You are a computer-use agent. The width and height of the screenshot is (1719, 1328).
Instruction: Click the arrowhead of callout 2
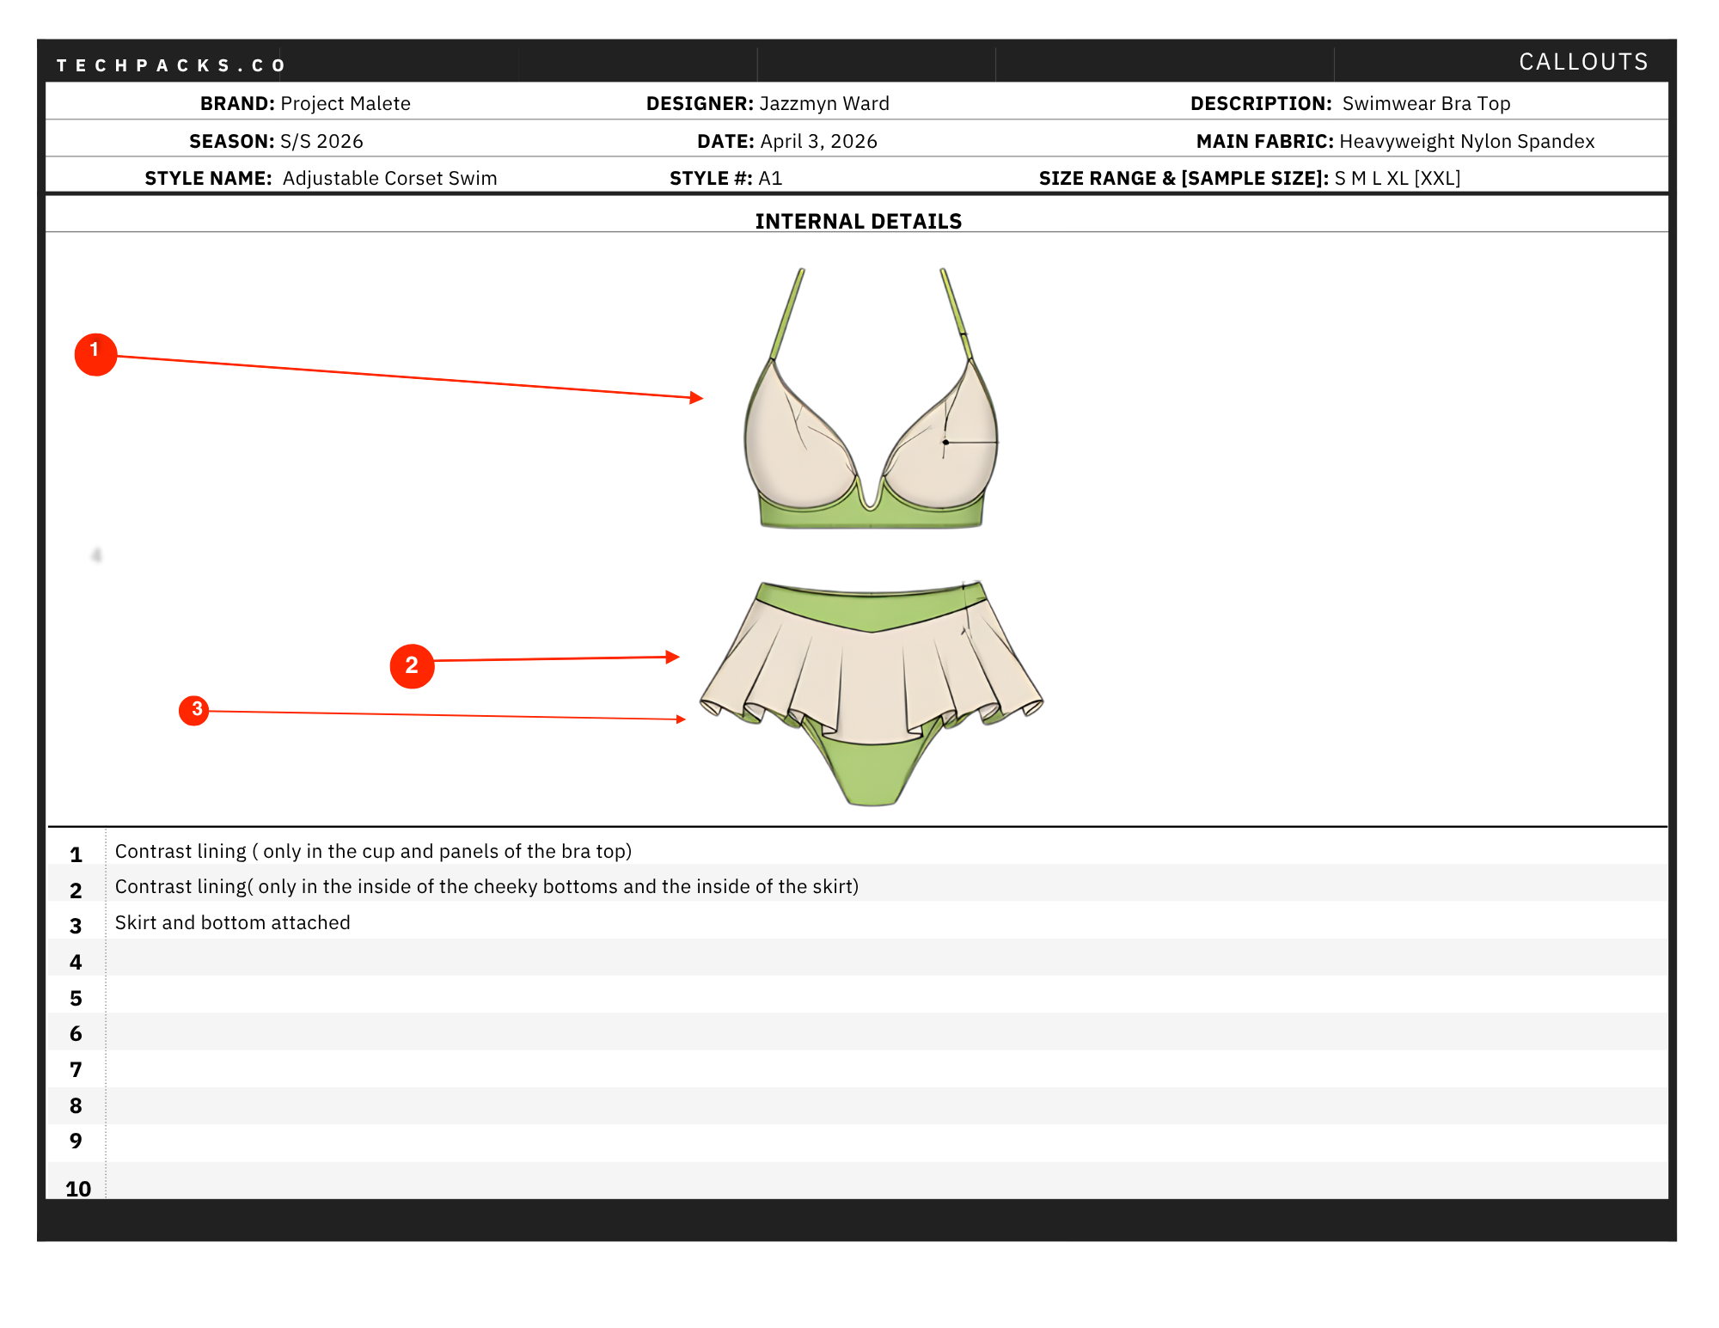coord(673,657)
